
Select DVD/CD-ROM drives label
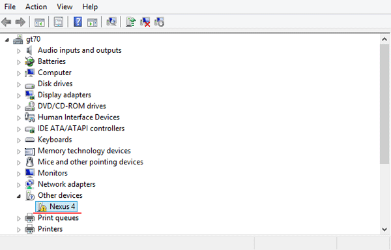click(72, 106)
